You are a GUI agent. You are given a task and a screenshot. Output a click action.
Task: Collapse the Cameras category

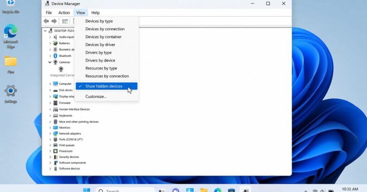tap(50, 62)
